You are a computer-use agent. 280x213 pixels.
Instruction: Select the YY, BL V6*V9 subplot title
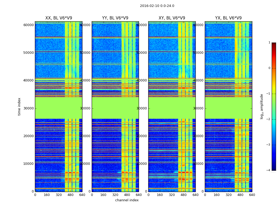pyautogui.click(x=115, y=18)
